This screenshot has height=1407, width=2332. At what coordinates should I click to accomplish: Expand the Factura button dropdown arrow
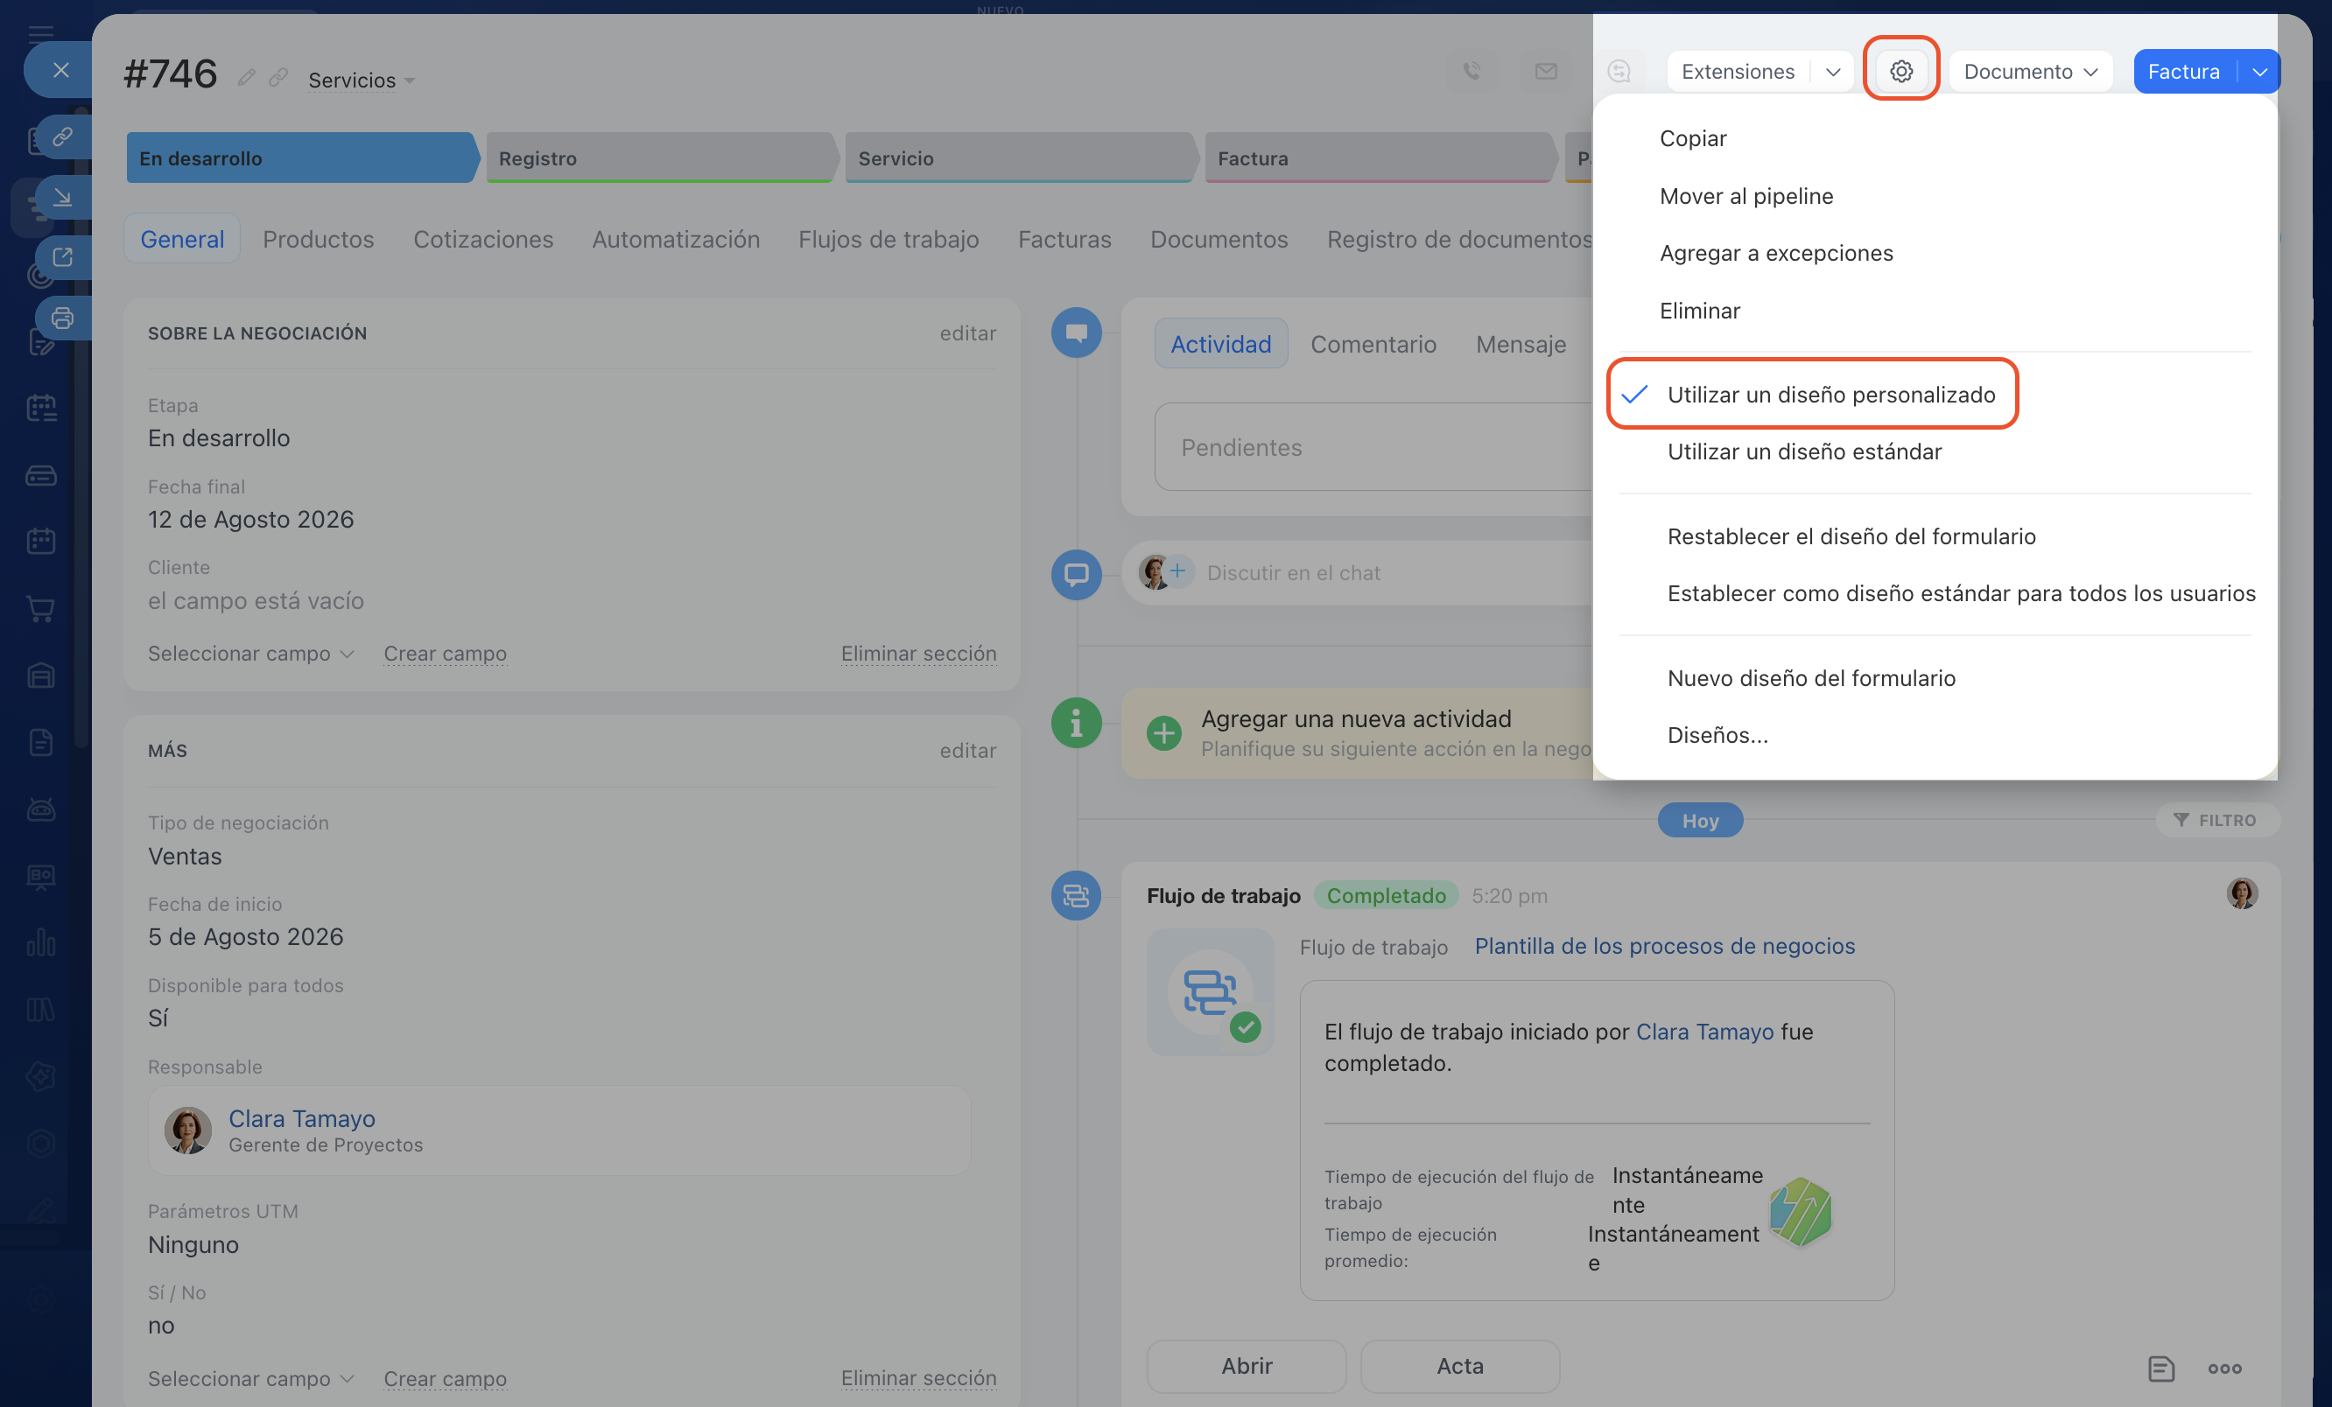2259,72
